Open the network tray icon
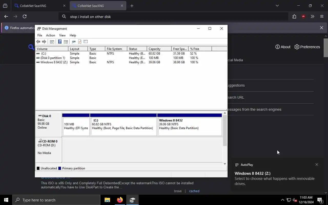328x205 pixels. 289,200
